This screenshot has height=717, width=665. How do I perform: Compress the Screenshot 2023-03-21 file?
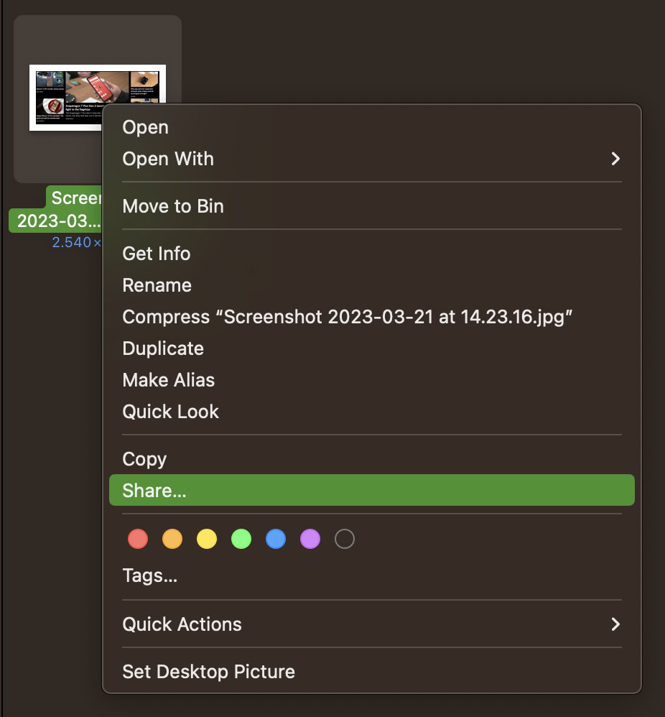click(x=347, y=317)
